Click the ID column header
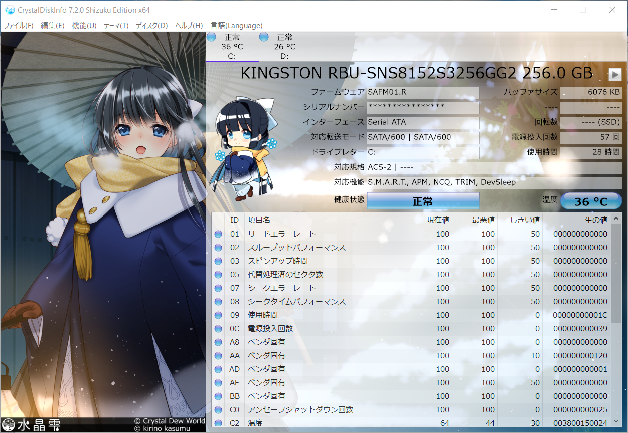 234,220
